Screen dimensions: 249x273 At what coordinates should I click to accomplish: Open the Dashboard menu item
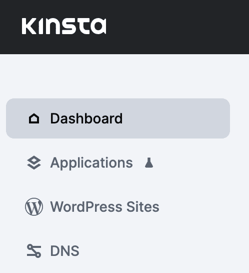tap(118, 118)
